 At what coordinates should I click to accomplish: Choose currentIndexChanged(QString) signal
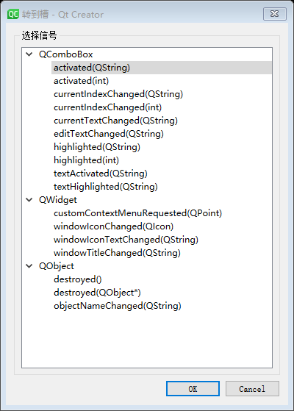click(x=118, y=94)
